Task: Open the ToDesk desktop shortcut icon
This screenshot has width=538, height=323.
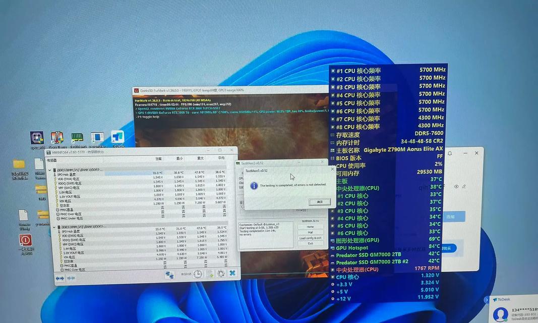Action: click(117, 137)
